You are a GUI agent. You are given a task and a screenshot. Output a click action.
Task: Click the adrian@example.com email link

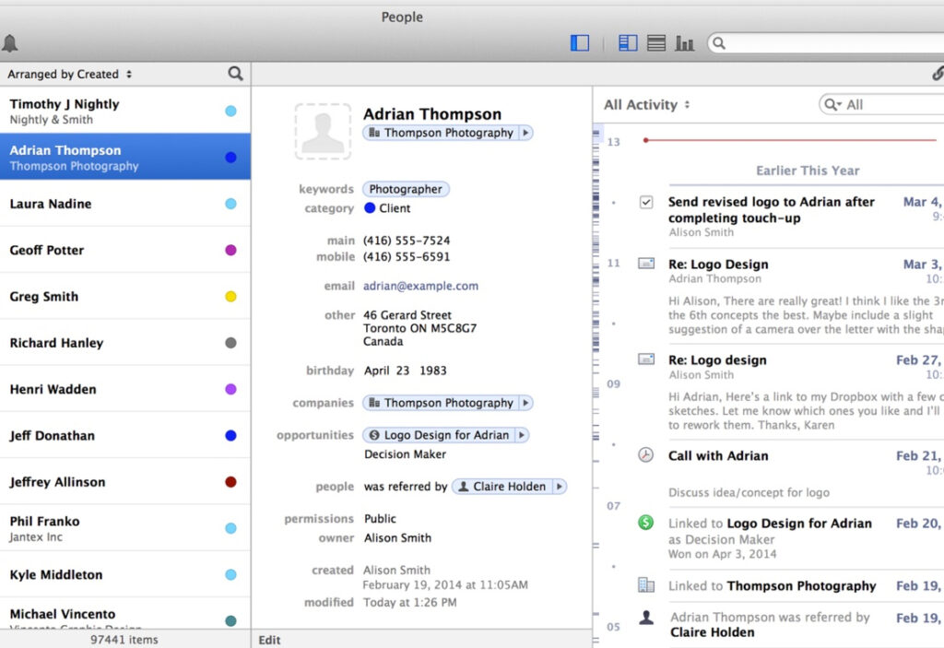pyautogui.click(x=420, y=286)
